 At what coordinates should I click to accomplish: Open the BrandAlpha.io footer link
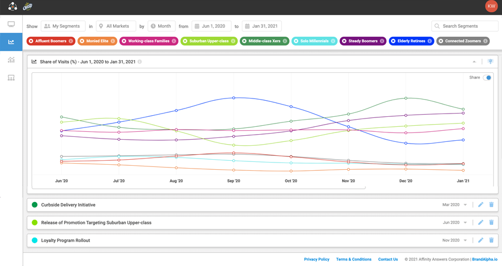click(x=485, y=259)
